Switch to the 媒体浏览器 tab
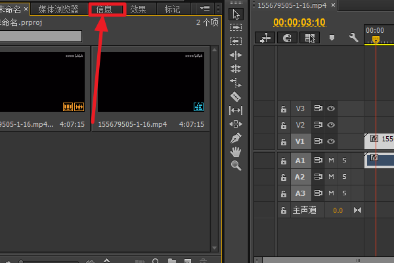Screen dimensions: 394x263 tap(58, 9)
